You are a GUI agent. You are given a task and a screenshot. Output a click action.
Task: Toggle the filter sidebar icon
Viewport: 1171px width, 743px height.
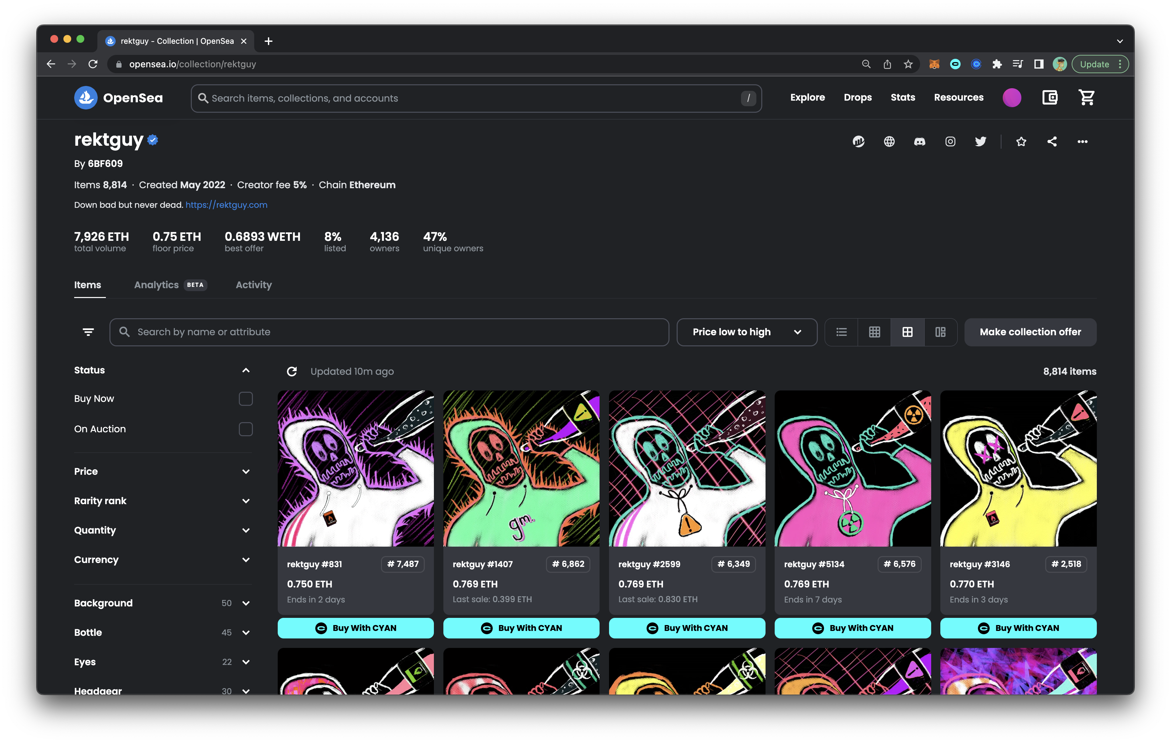(88, 332)
